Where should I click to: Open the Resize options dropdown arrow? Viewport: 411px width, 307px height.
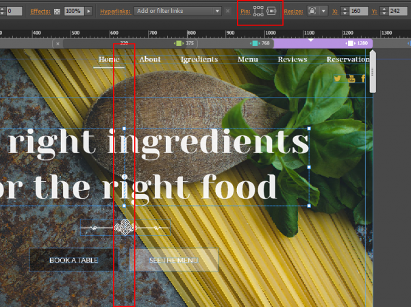[323, 12]
